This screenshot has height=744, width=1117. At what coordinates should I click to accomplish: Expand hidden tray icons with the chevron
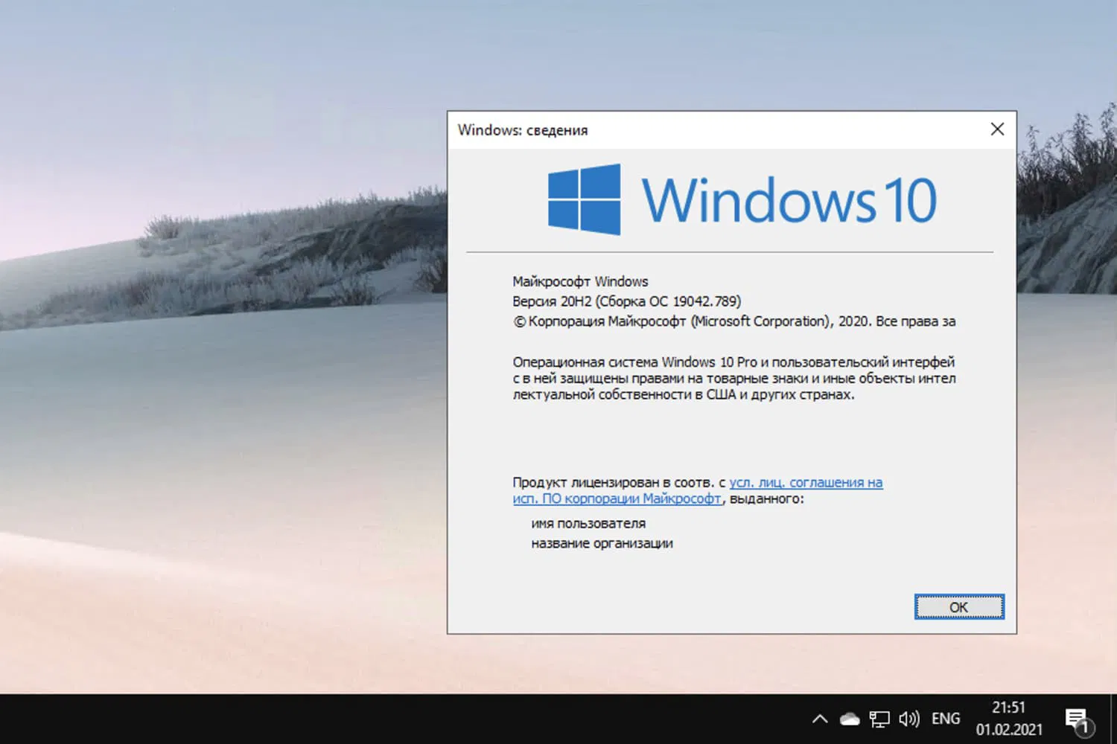click(819, 718)
